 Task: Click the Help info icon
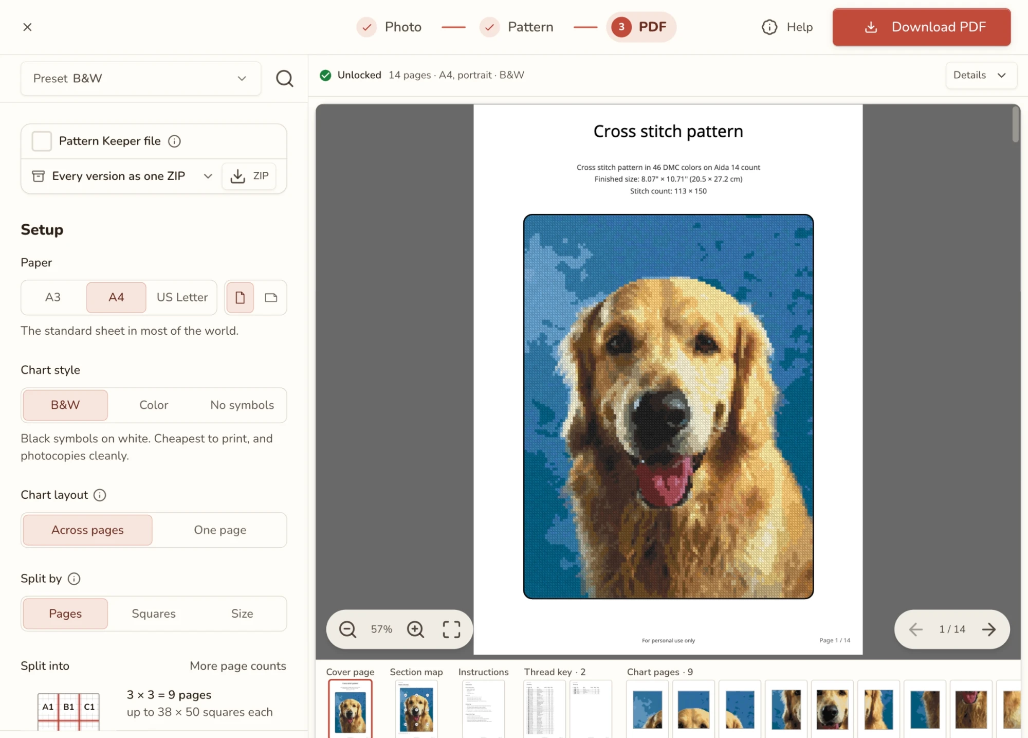click(x=769, y=27)
